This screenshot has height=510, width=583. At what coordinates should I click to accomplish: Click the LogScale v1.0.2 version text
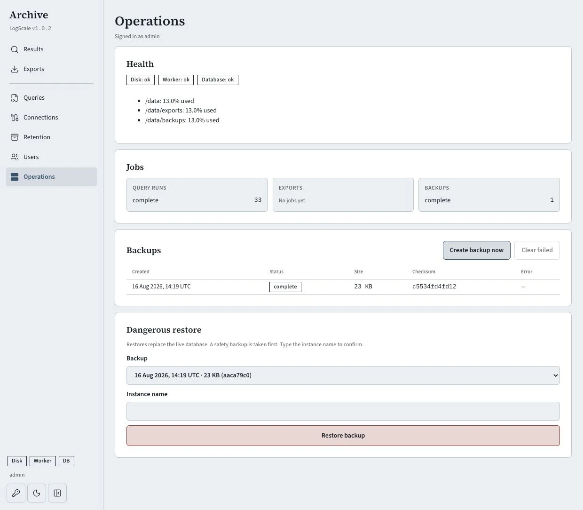pyautogui.click(x=31, y=29)
